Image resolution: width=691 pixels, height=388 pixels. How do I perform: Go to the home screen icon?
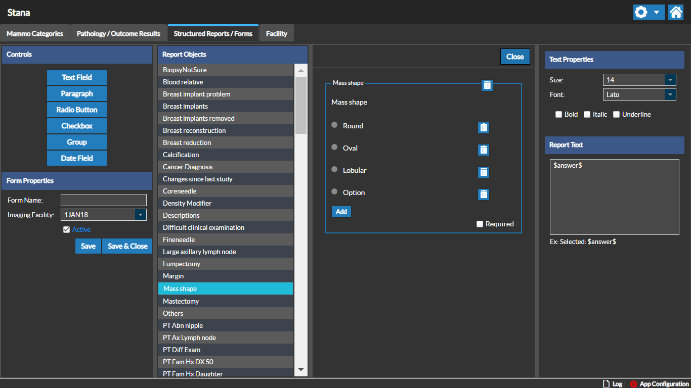tap(676, 12)
